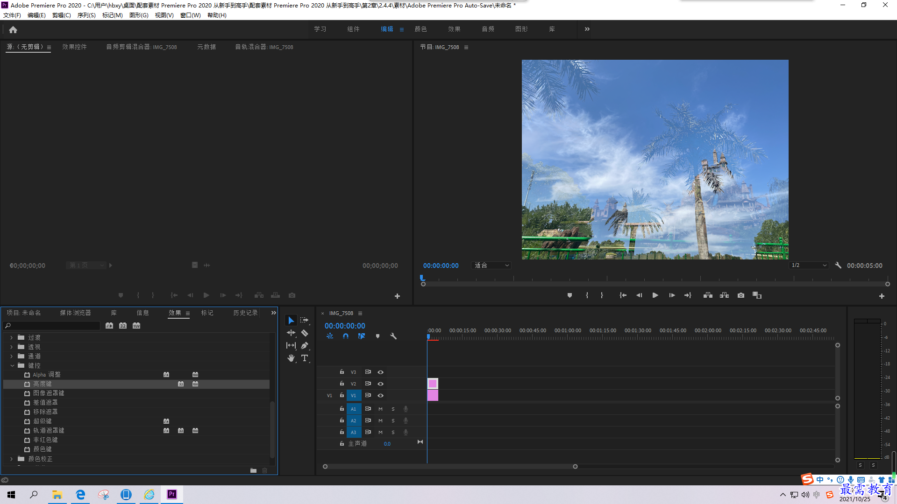Select the 轨道遮罩键 effect
This screenshot has width=897, height=504.
point(49,430)
